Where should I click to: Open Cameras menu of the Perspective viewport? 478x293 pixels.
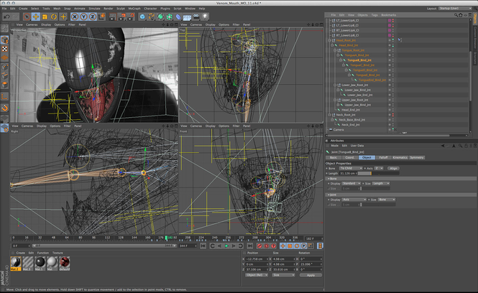pyautogui.click(x=32, y=24)
